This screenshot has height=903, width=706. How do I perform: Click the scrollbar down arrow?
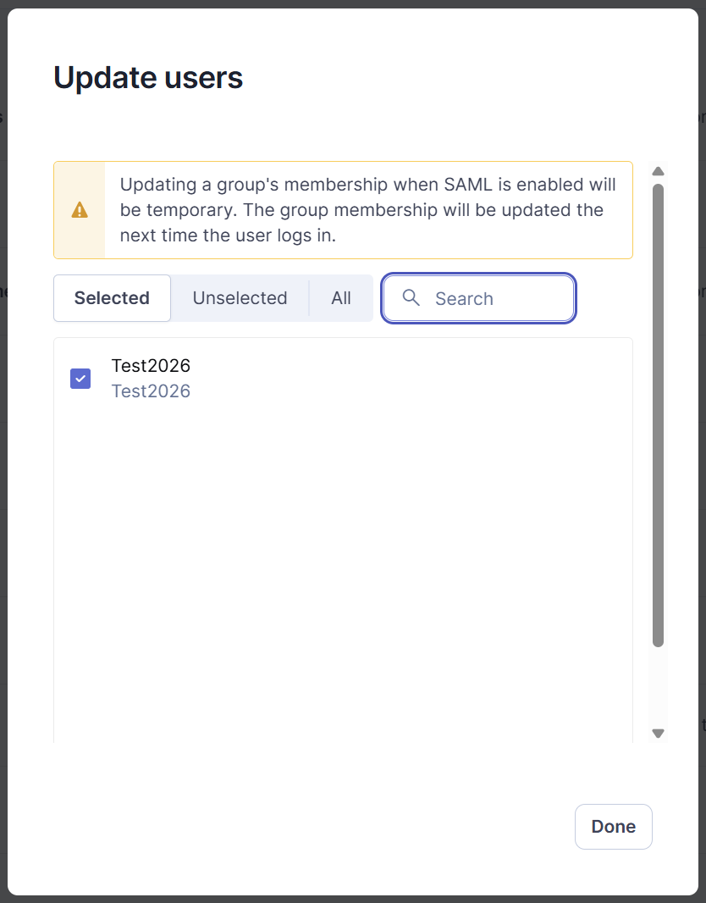click(659, 733)
